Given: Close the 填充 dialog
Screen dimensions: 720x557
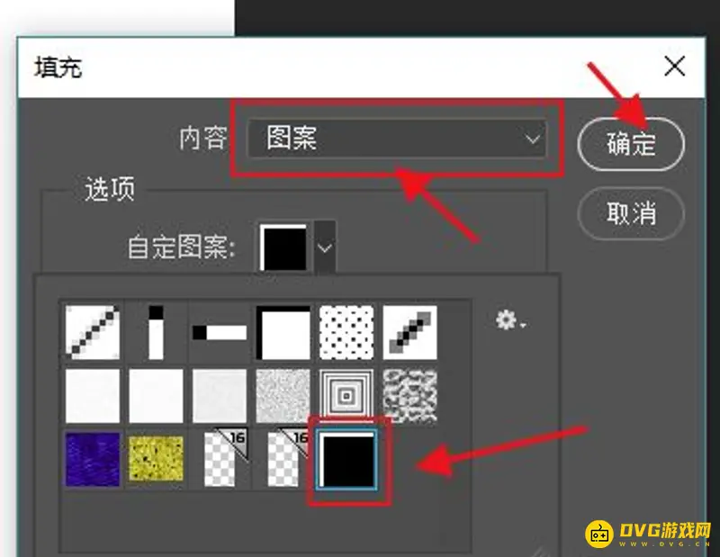Looking at the screenshot, I should click(x=674, y=67).
